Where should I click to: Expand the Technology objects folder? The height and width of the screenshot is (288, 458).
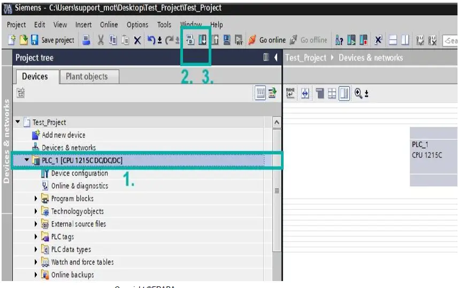click(x=36, y=211)
